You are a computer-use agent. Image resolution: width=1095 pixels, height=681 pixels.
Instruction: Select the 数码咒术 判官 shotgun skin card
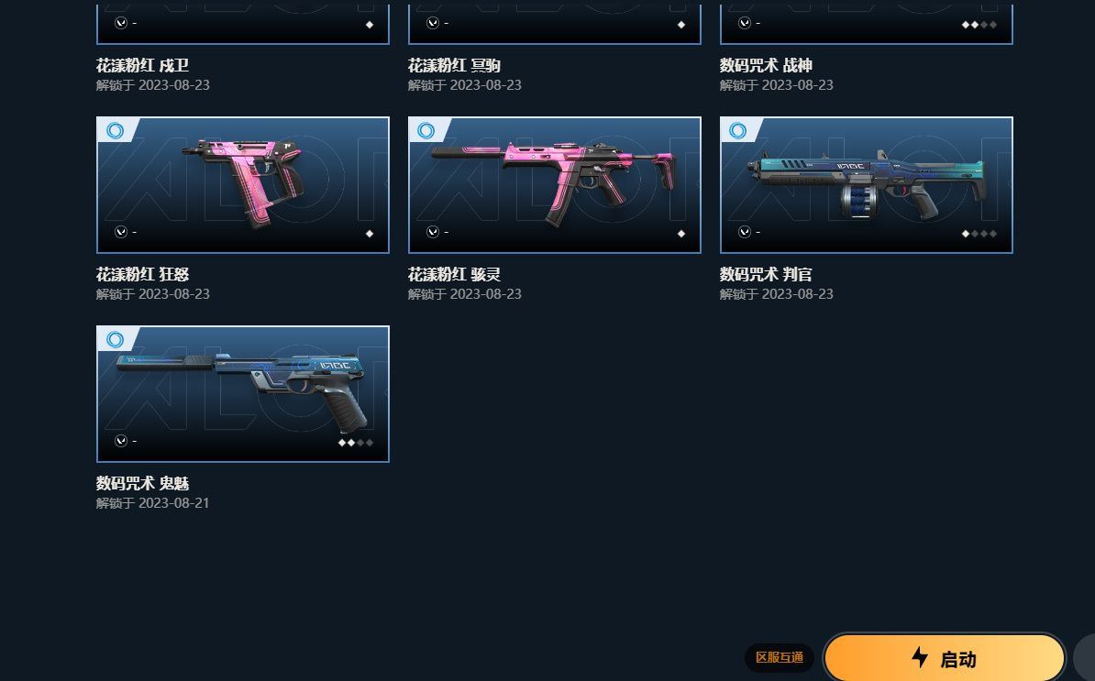[x=867, y=185]
